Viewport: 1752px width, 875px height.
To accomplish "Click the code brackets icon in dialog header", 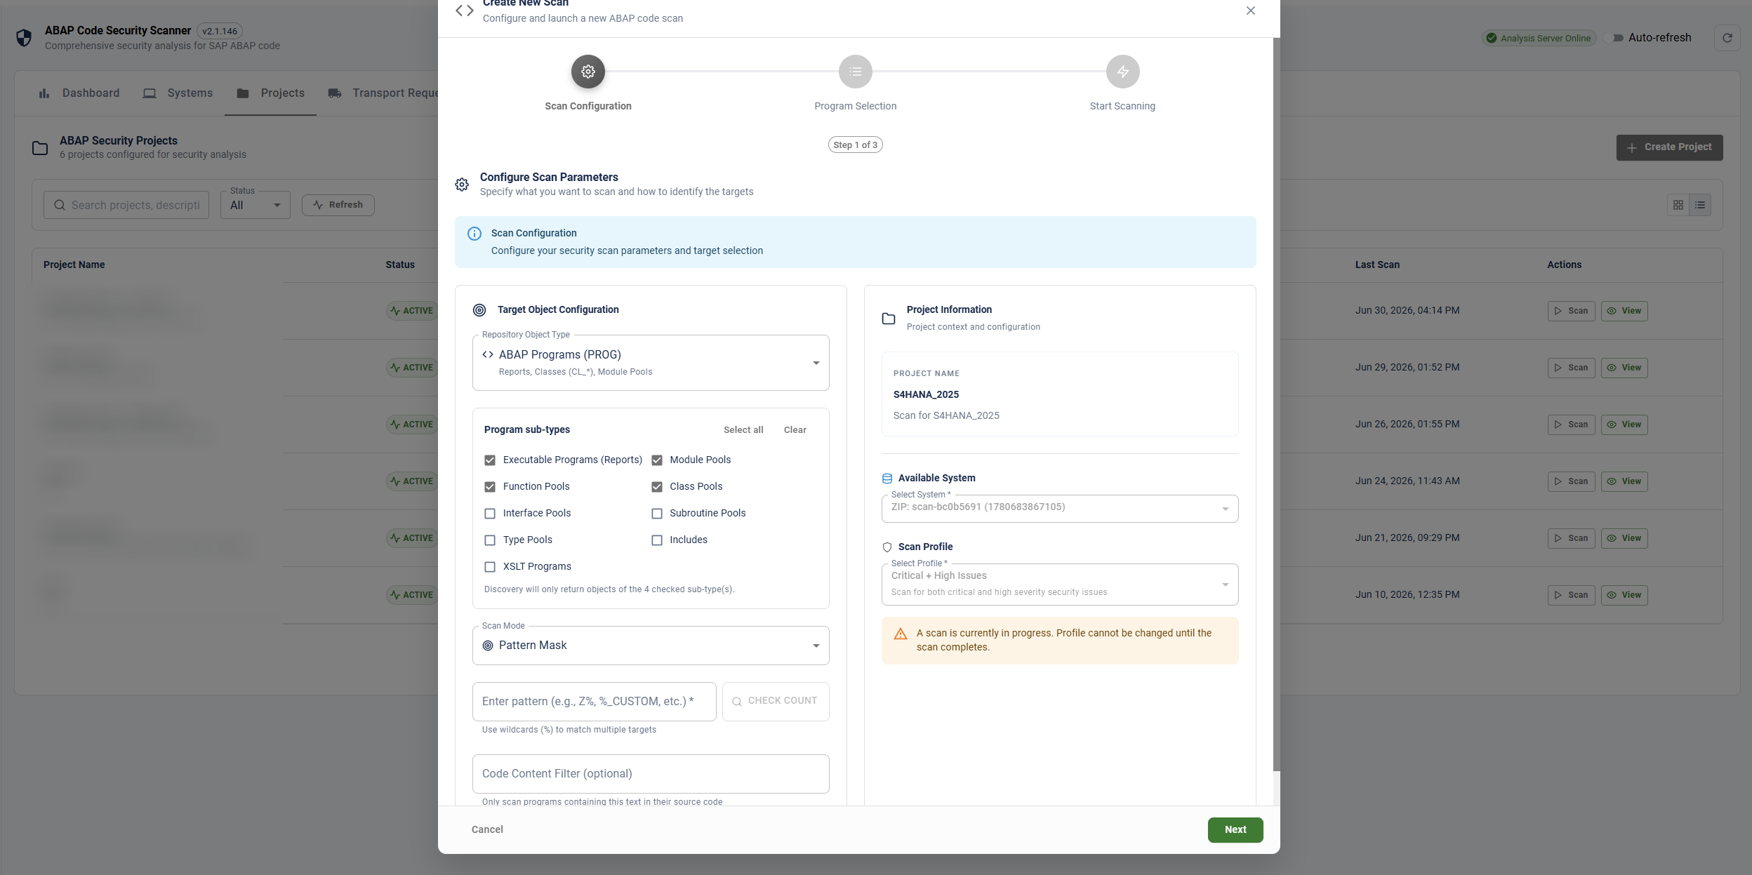I will (465, 11).
